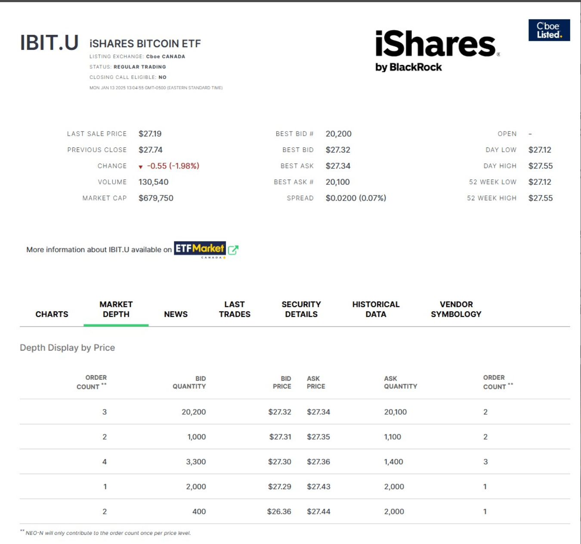Screen dimensions: 581x544
Task: Click the Best Ask # value 20,100 in the summary
Action: pyautogui.click(x=338, y=182)
